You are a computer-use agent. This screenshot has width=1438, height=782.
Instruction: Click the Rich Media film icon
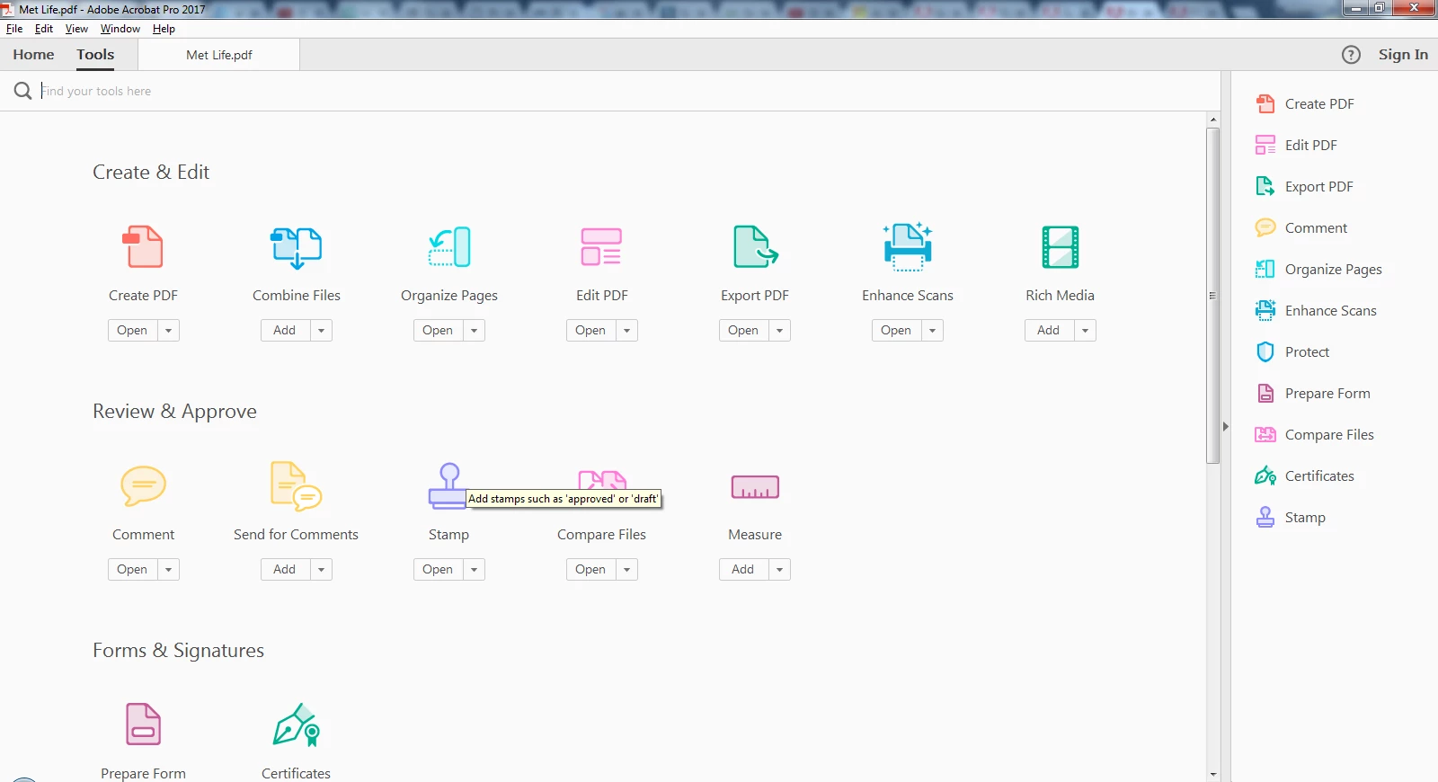point(1061,247)
